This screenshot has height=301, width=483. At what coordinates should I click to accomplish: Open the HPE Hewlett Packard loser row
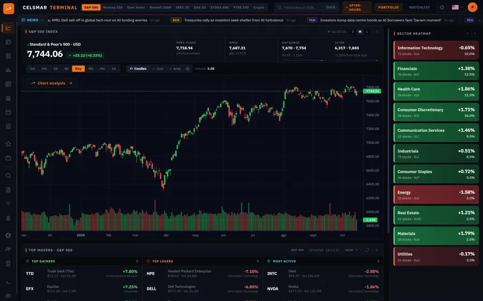point(203,273)
